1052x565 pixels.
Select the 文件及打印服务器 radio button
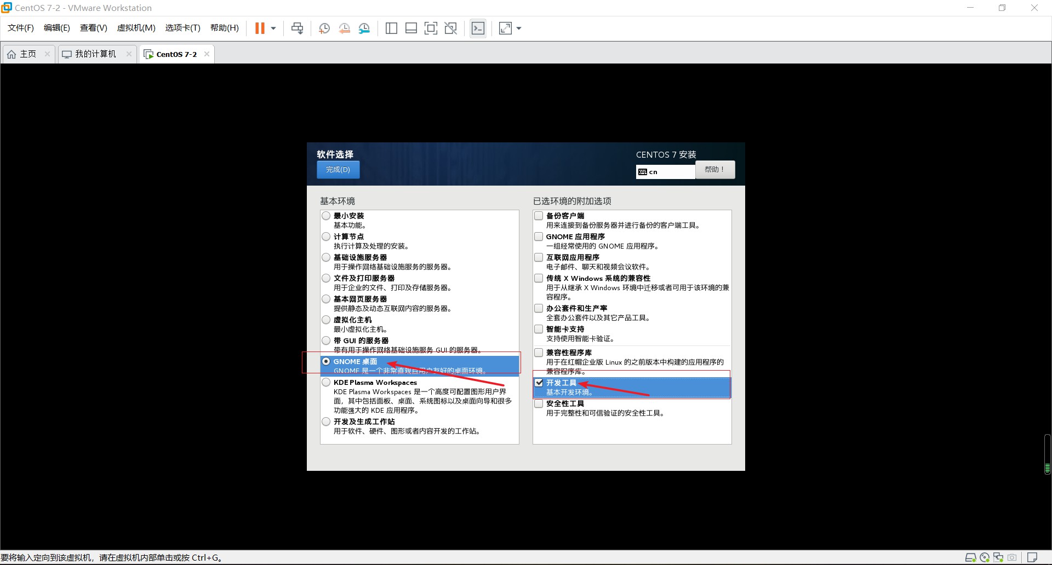click(326, 278)
